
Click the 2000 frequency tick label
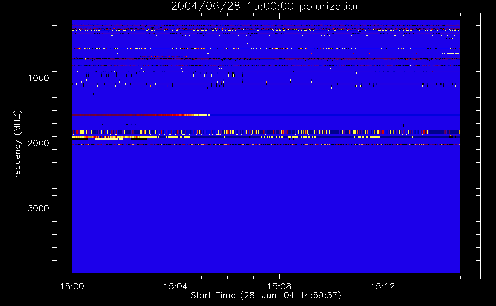[38, 143]
